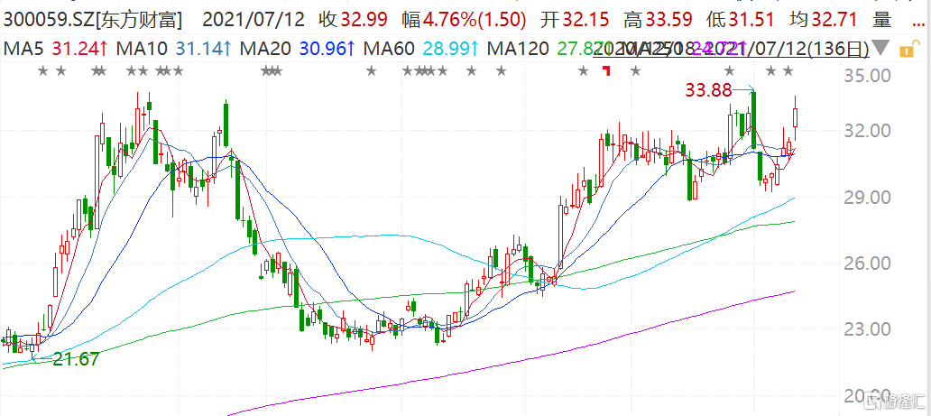This screenshot has width=931, height=416.
Task: Click the 量 volume label
Action: click(x=882, y=21)
